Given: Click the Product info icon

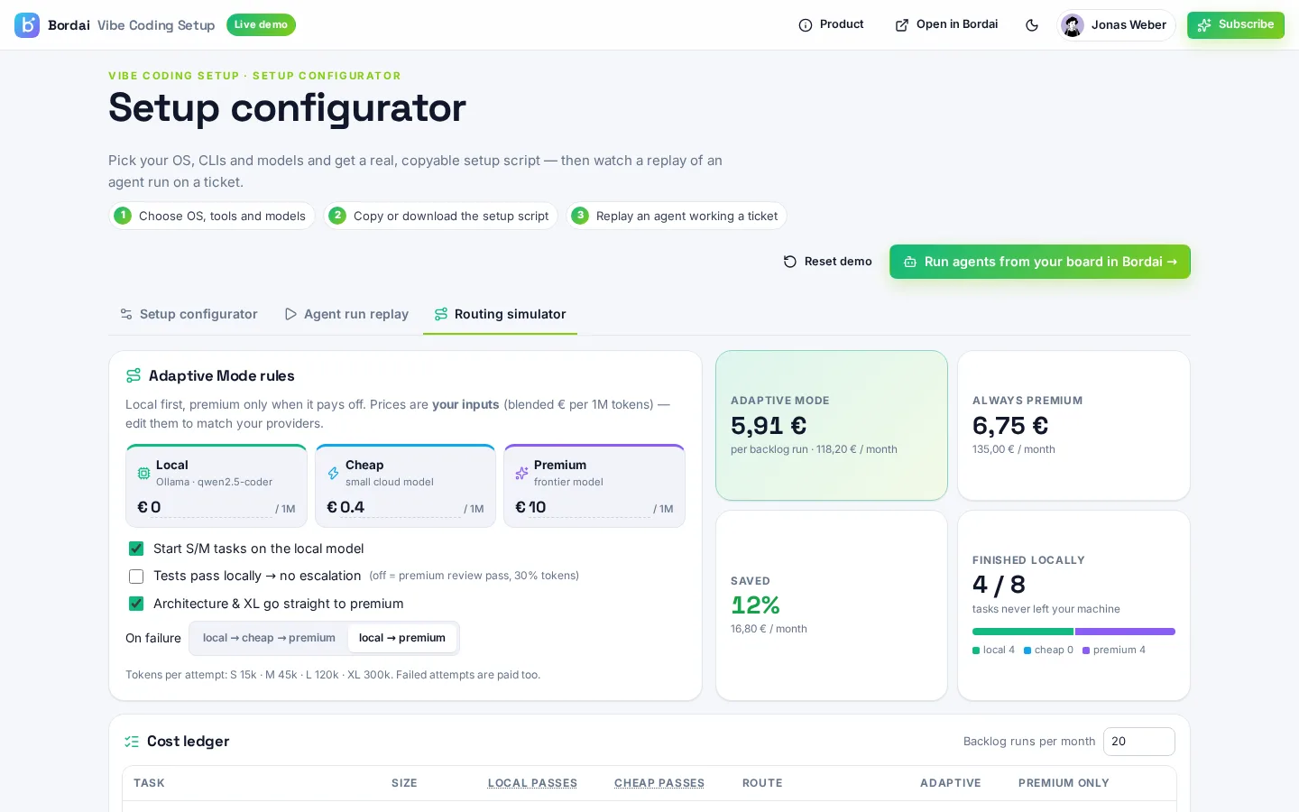Looking at the screenshot, I should (806, 25).
